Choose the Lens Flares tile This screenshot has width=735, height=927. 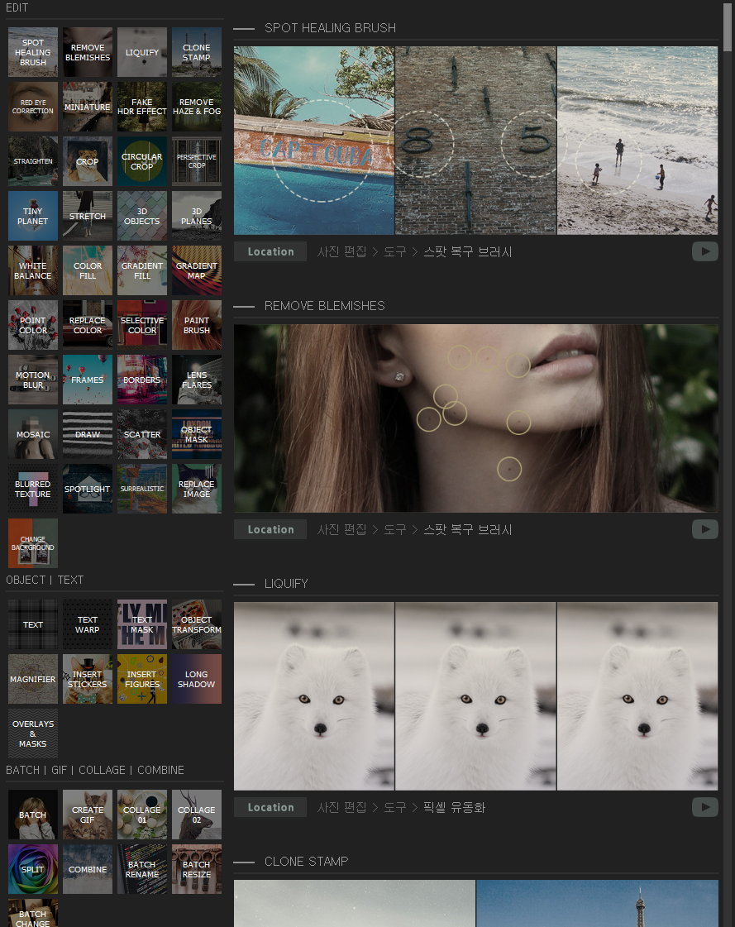click(x=196, y=380)
